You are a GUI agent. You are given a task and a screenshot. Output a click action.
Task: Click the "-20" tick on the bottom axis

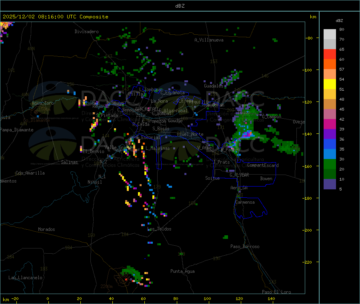pos(15,298)
